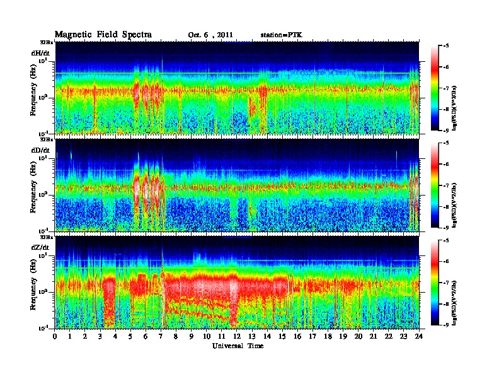The image size is (499, 386).
Task: Click the "dD/dt" panel label
Action: (x=40, y=150)
